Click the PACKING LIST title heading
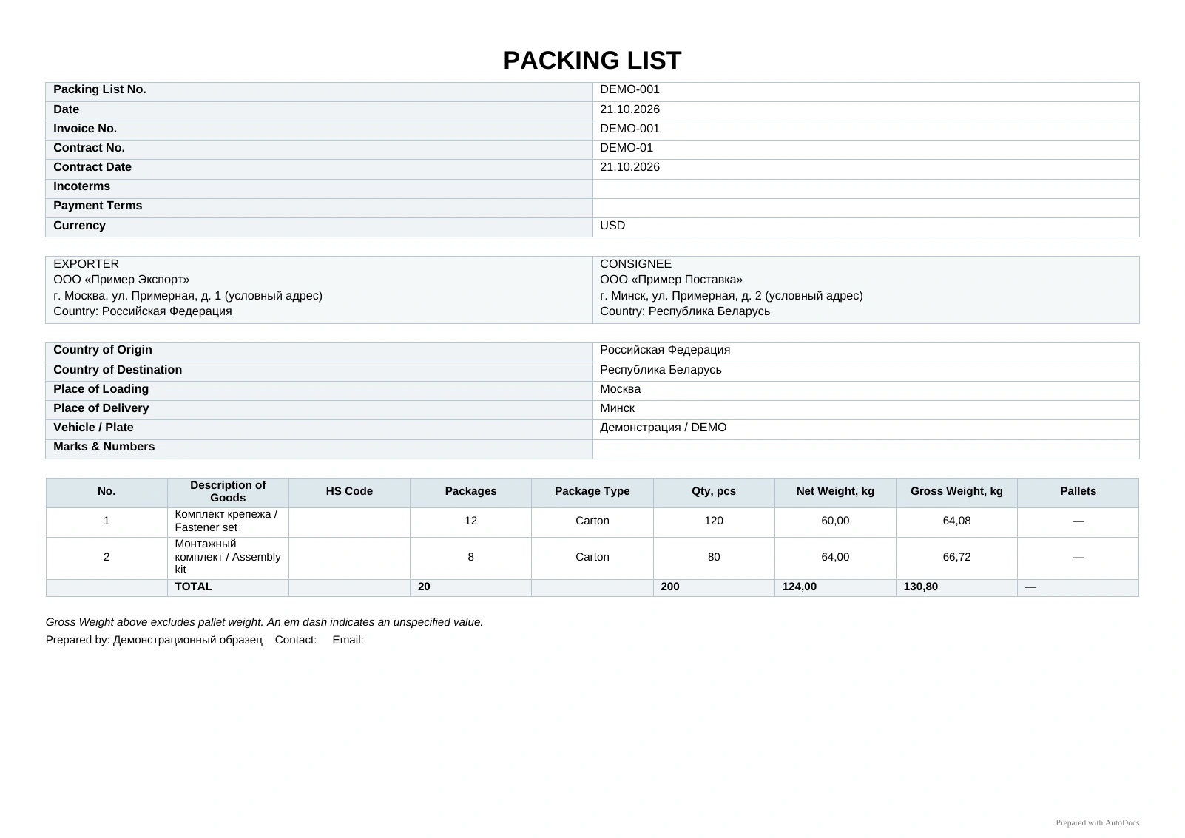Viewport: 1185px width, 838px height. (592, 61)
